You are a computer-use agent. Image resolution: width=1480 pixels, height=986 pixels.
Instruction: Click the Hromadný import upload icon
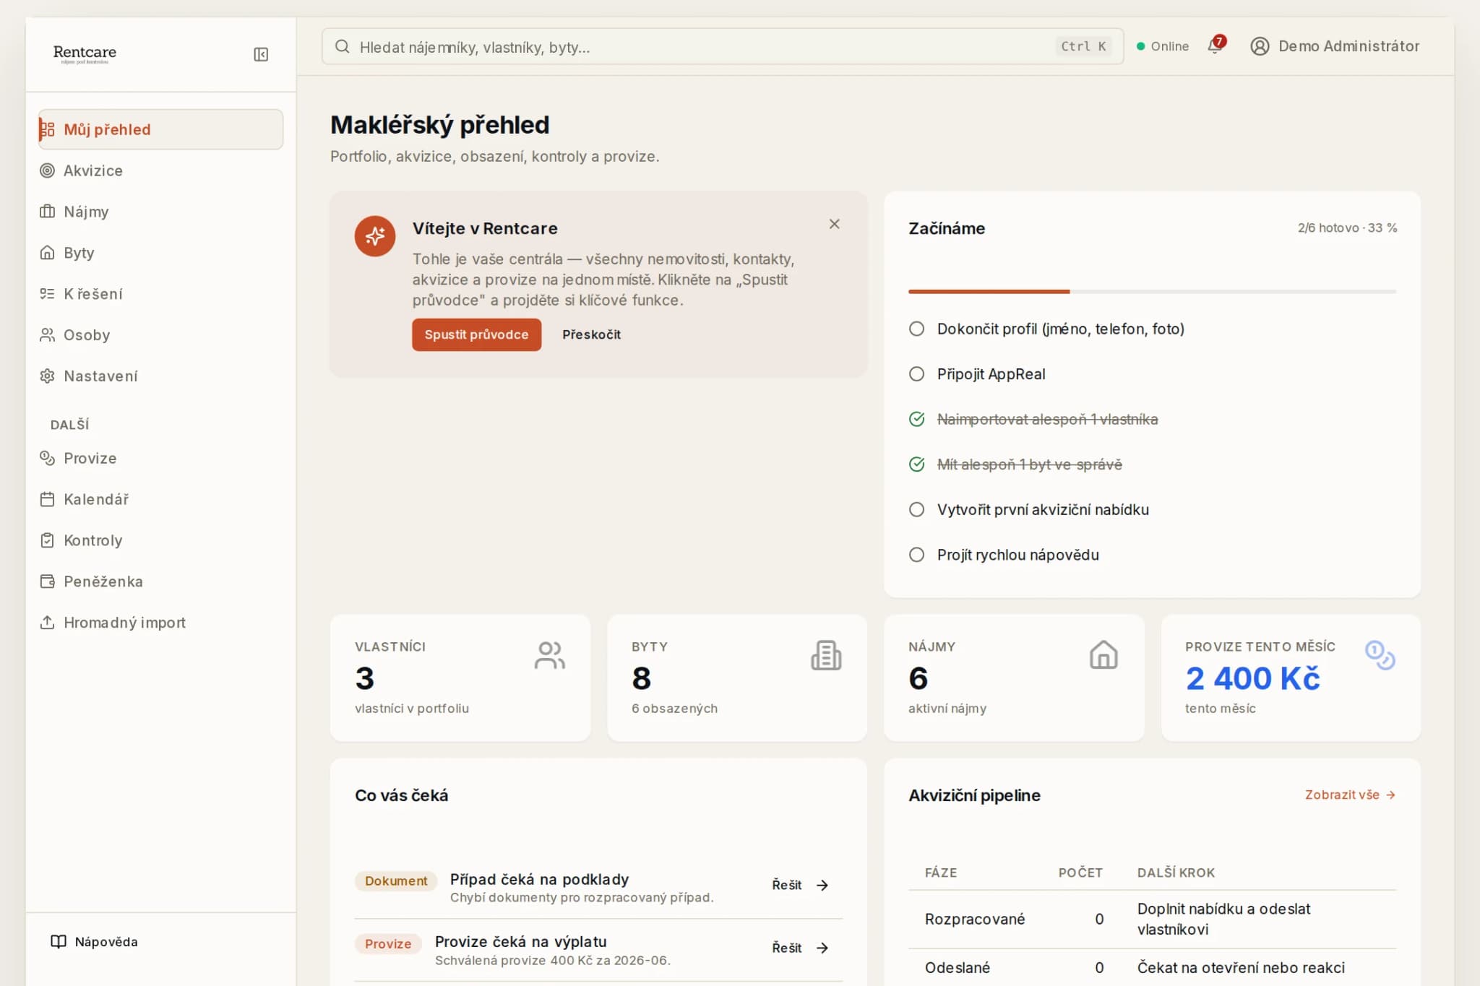[47, 623]
